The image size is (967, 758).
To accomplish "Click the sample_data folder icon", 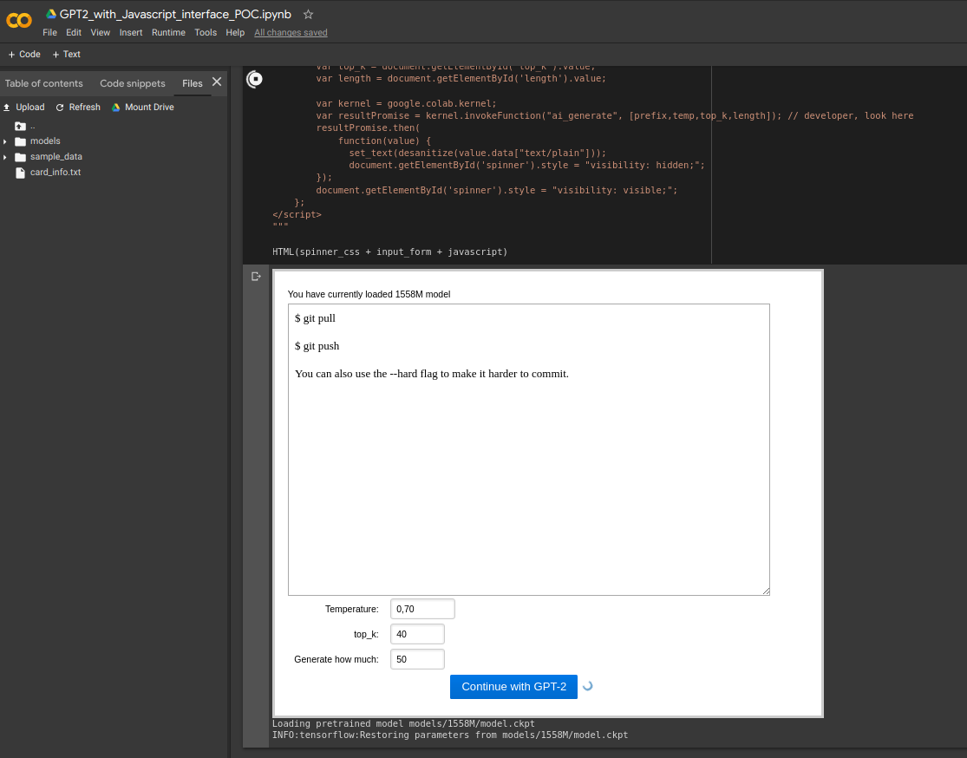I will click(x=20, y=157).
